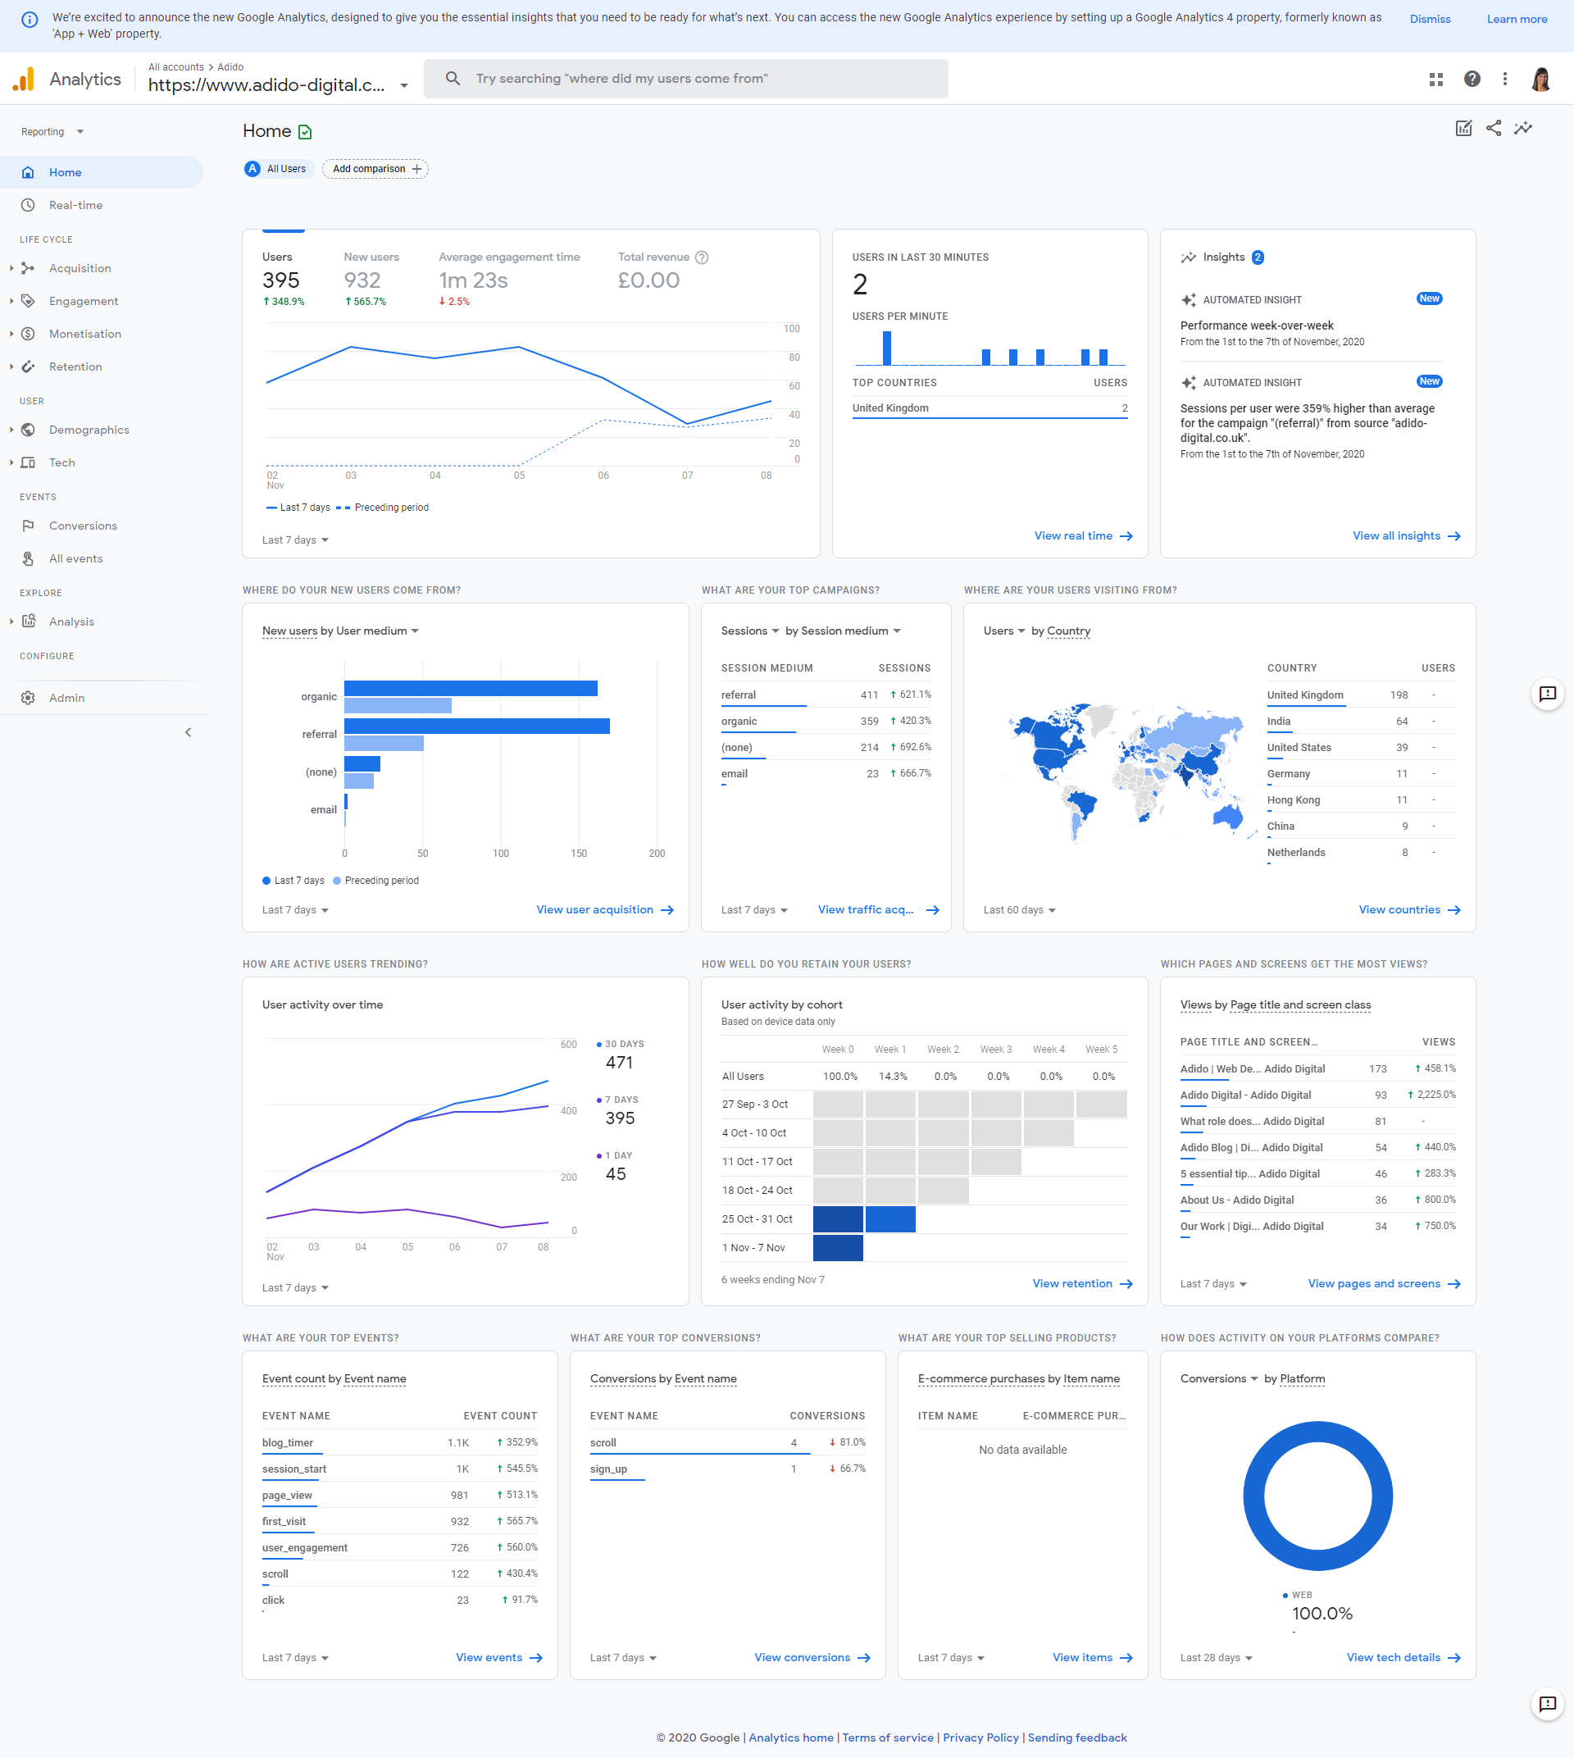
Task: Click the Home navigation icon
Action: pos(27,171)
